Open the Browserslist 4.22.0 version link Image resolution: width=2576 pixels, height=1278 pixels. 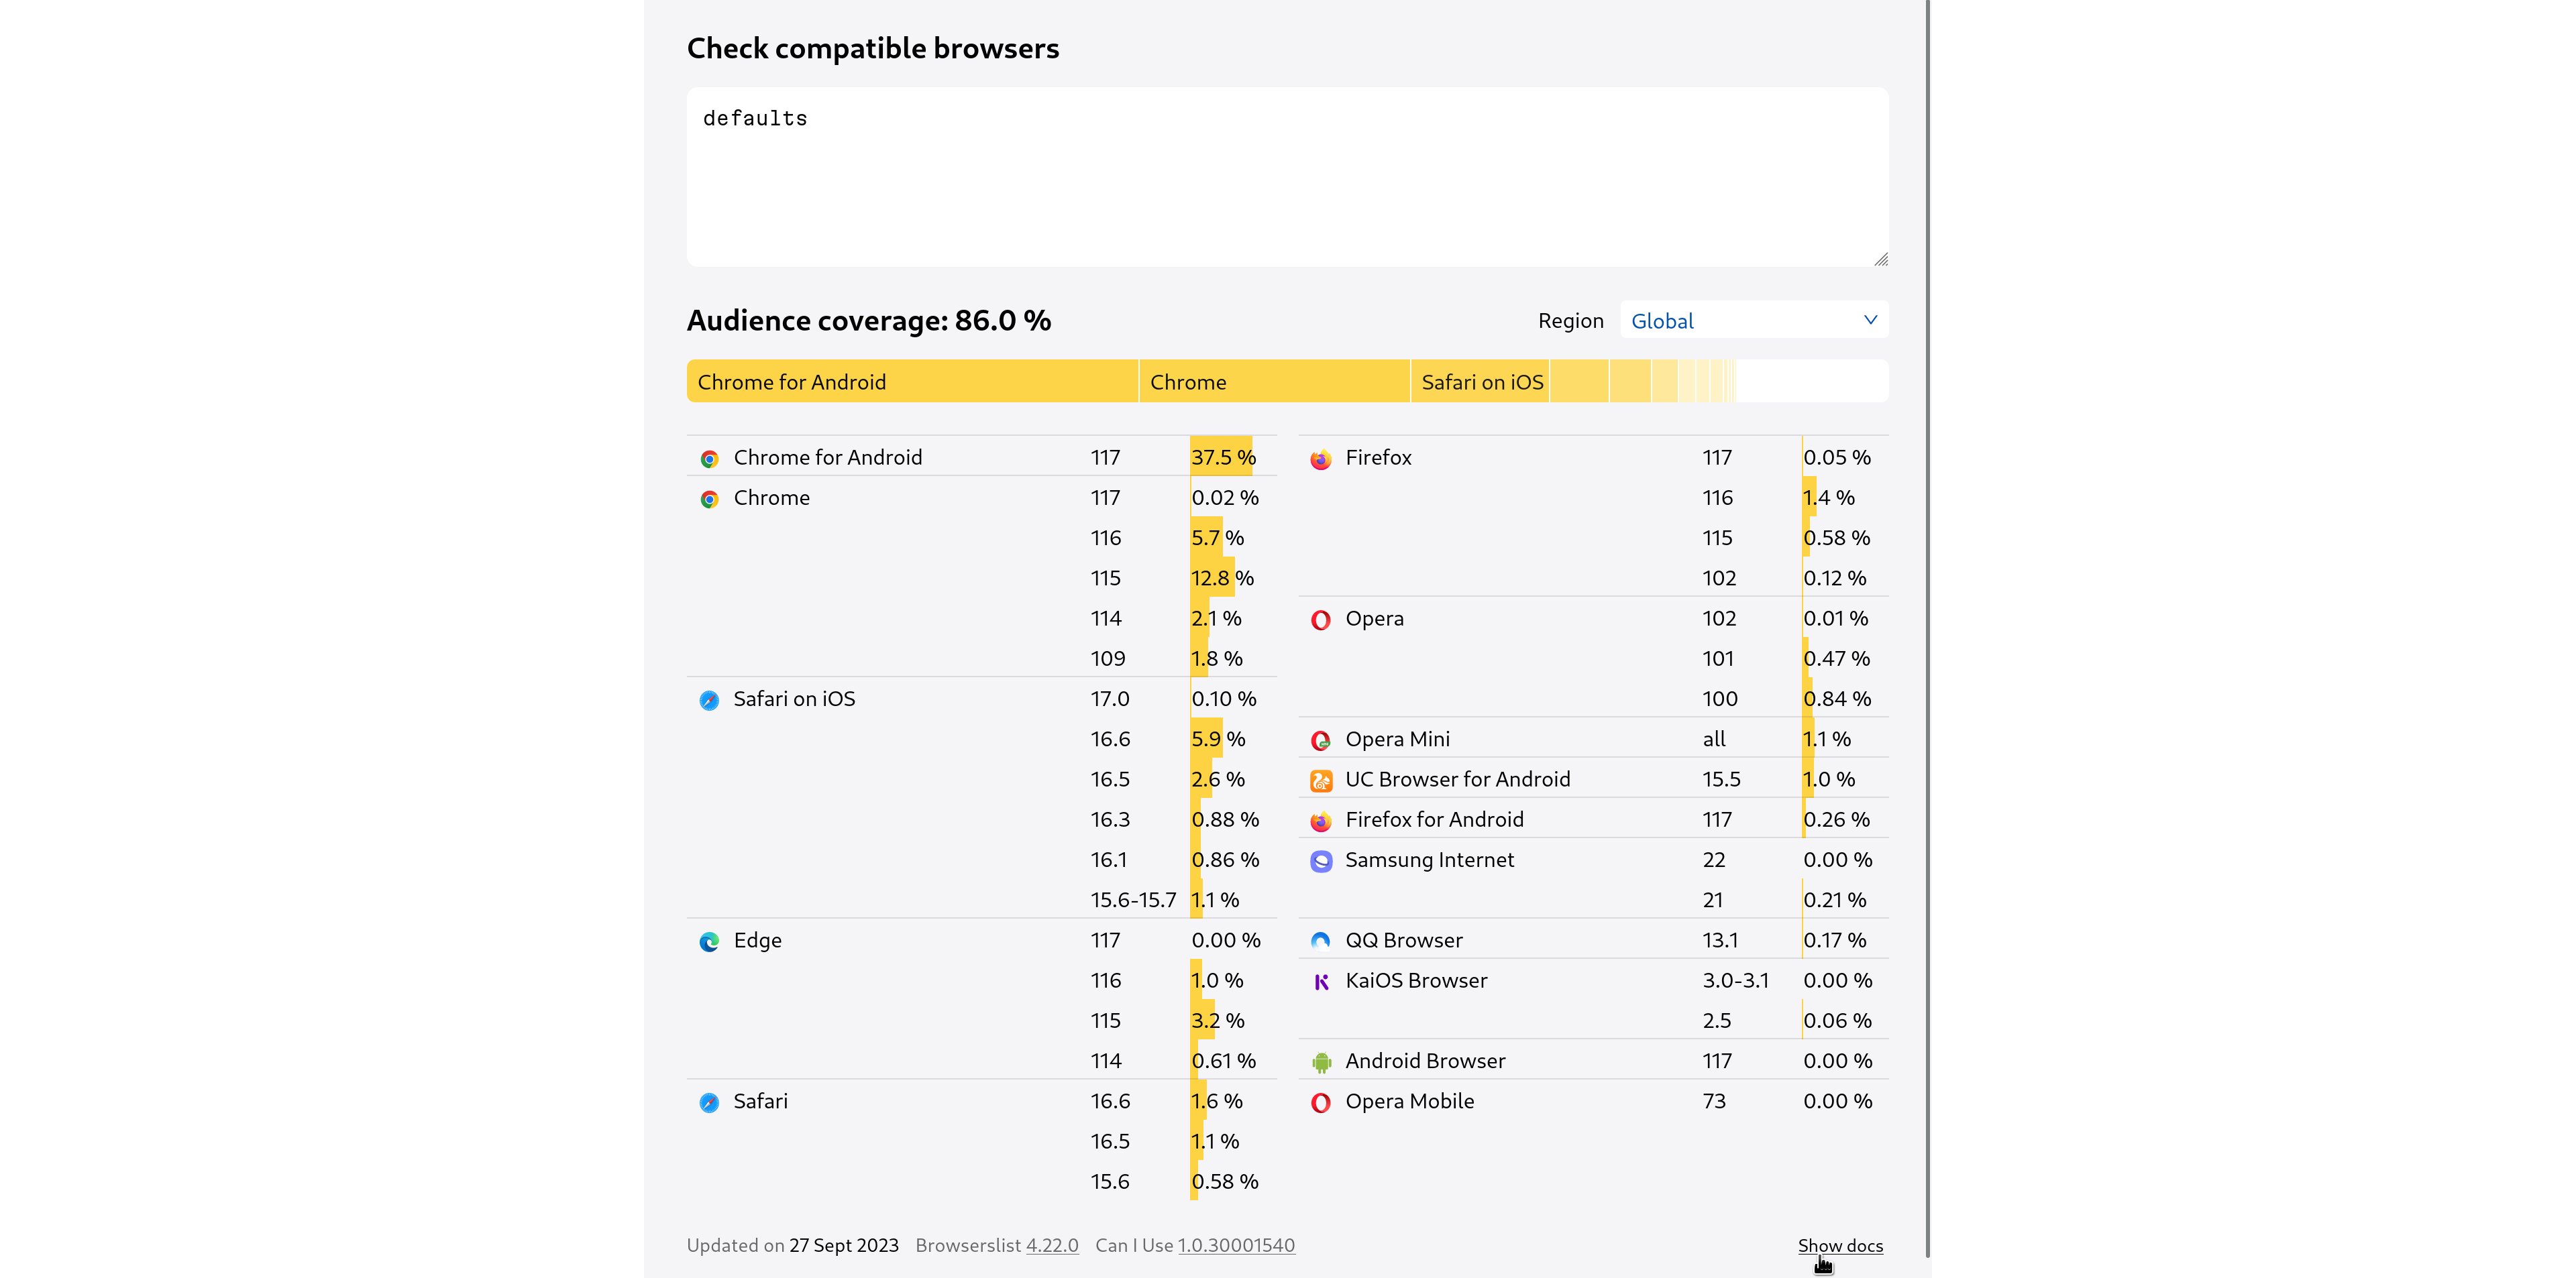[1052, 1245]
